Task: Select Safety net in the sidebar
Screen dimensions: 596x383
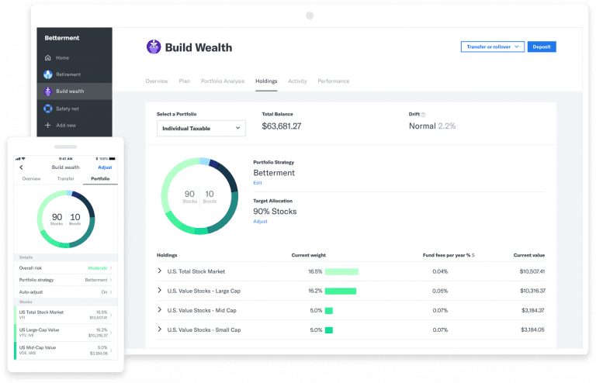Action: pyautogui.click(x=68, y=109)
